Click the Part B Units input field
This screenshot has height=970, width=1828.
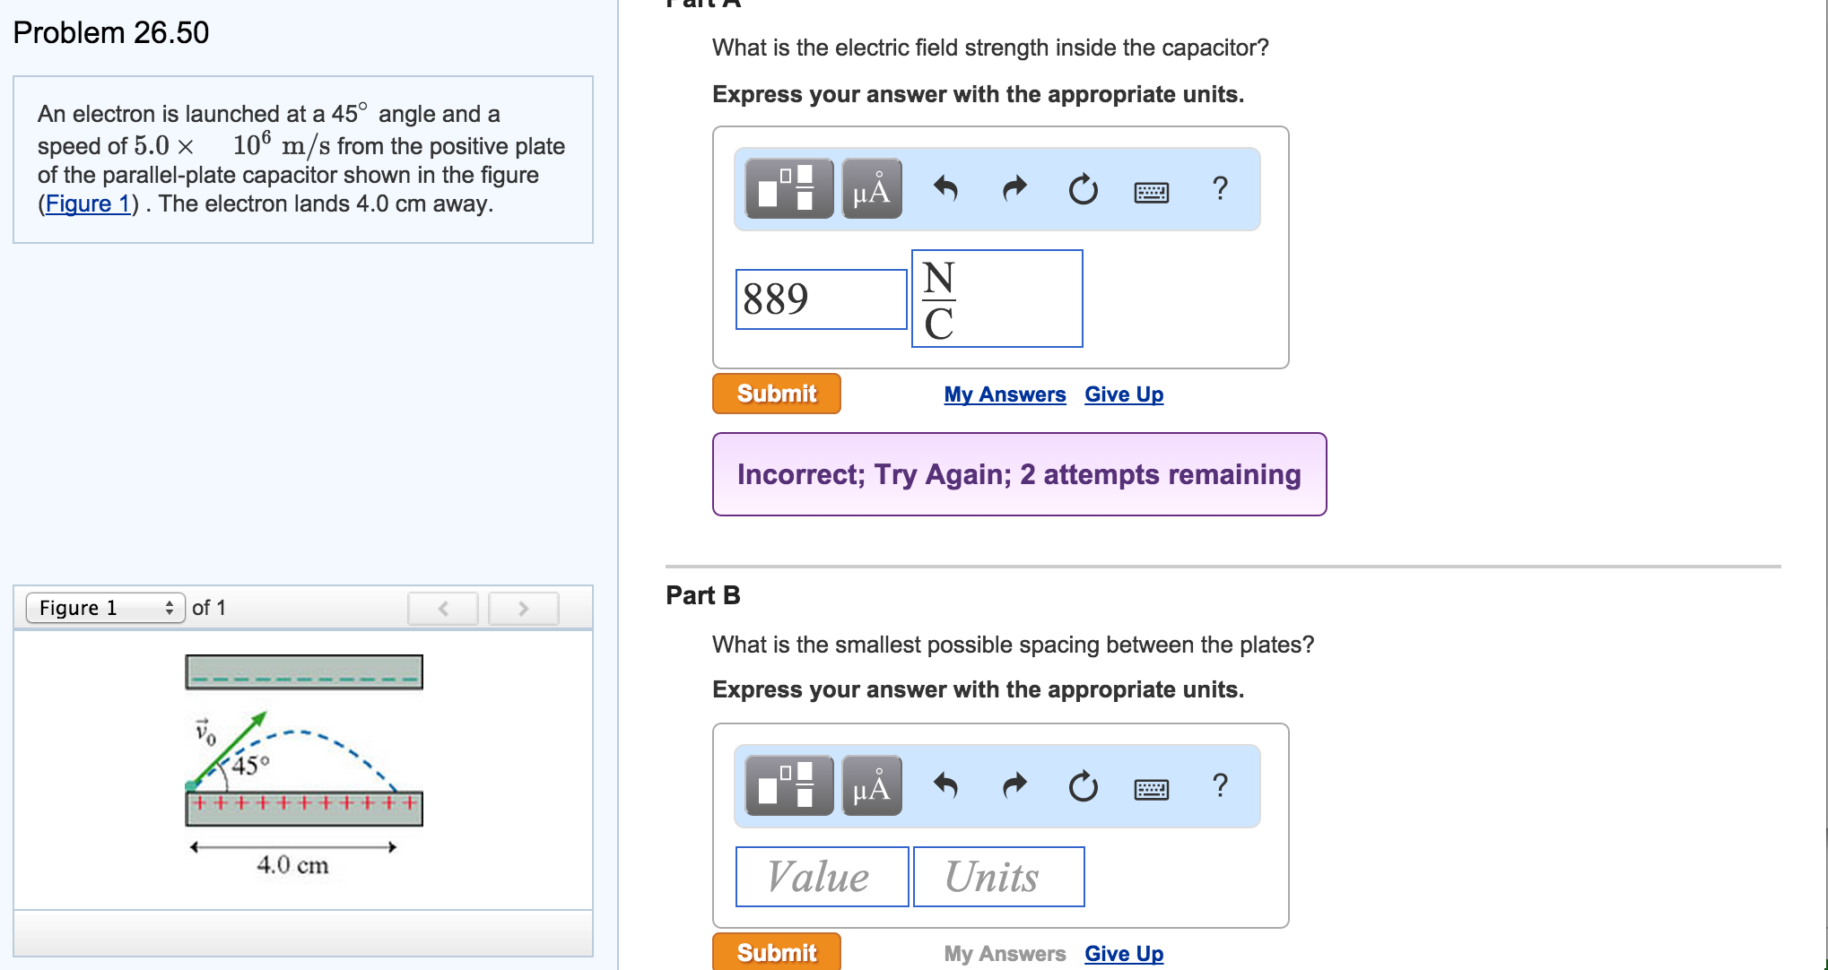[x=999, y=877]
